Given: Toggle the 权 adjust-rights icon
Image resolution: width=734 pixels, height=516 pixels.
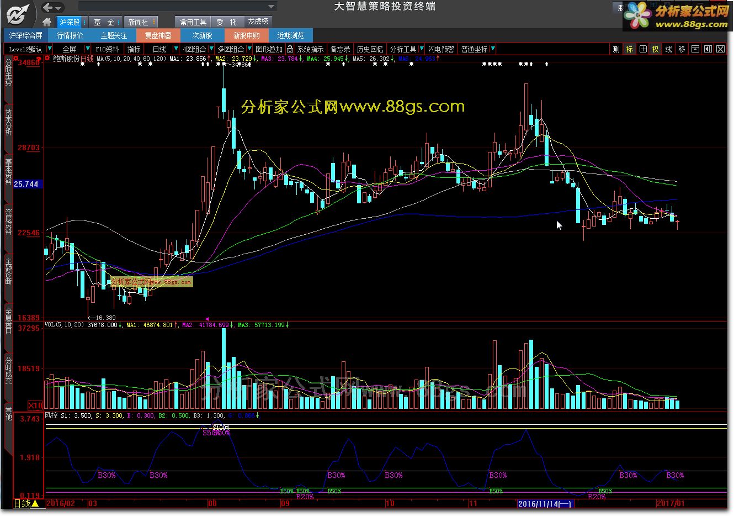Looking at the screenshot, I should (x=655, y=49).
